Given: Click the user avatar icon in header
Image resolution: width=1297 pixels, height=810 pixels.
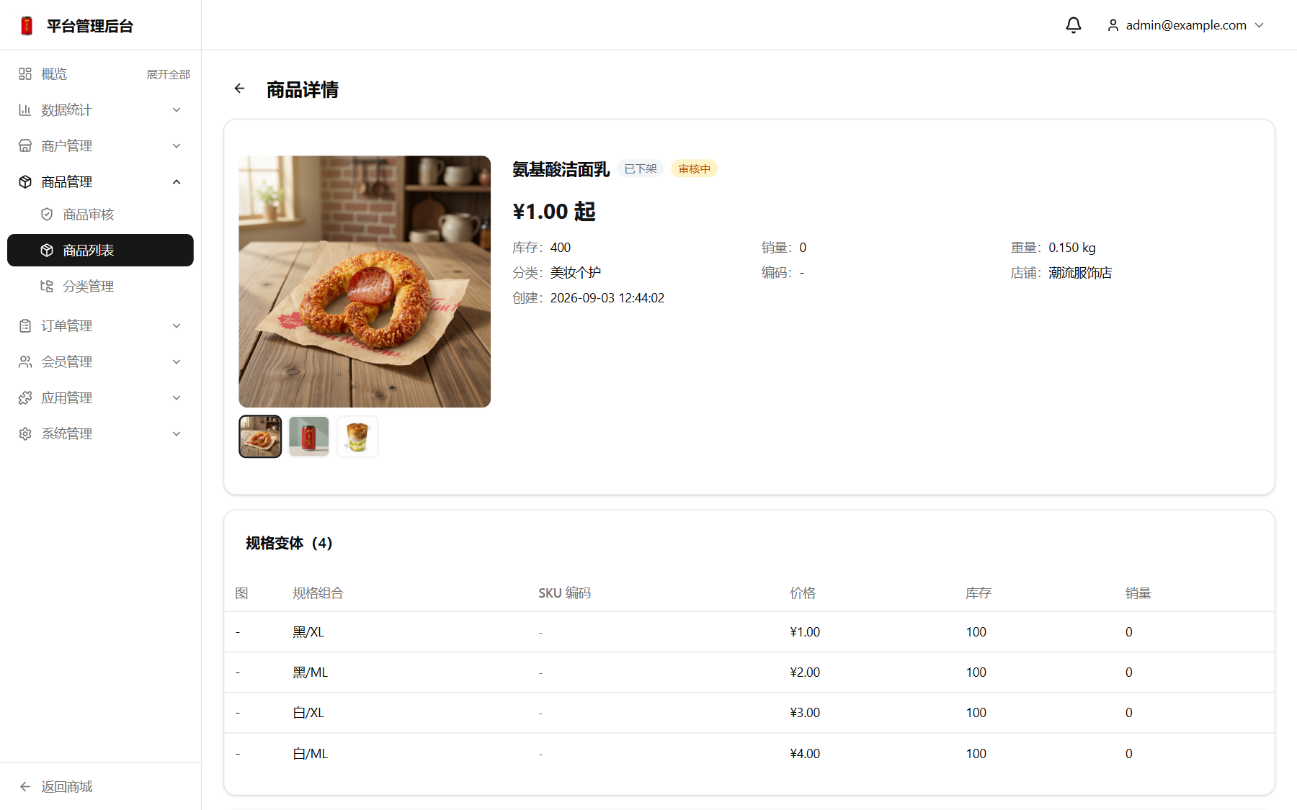Looking at the screenshot, I should click(x=1113, y=25).
